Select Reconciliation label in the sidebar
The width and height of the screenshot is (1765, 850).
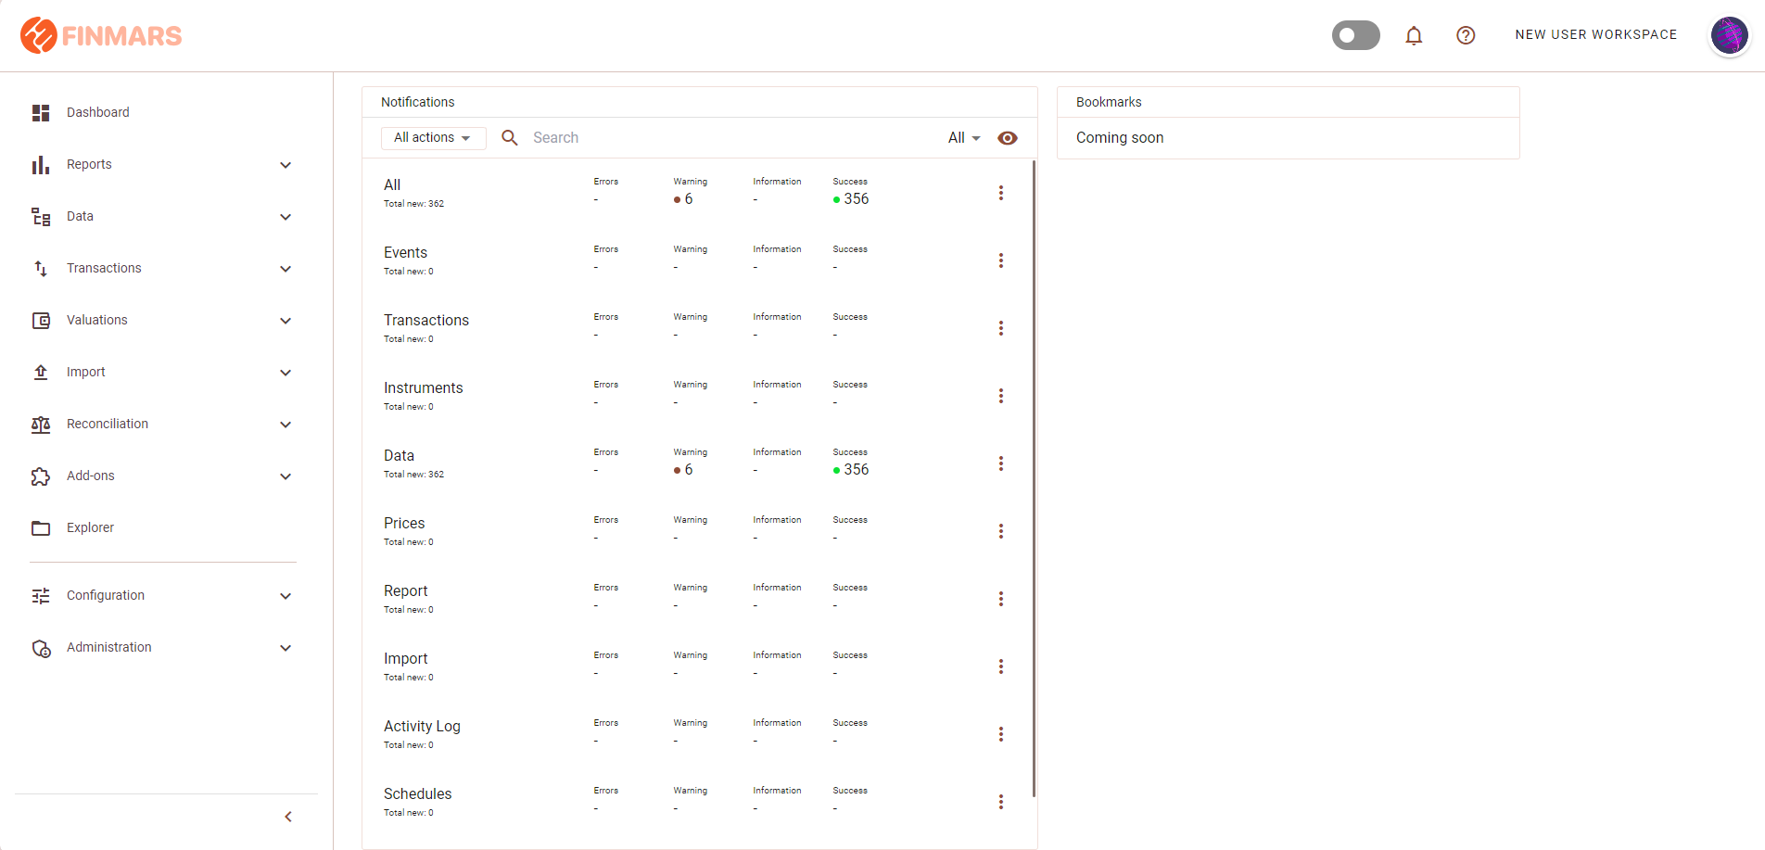pos(108,424)
